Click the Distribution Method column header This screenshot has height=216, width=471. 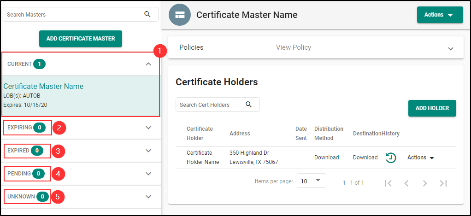329,134
